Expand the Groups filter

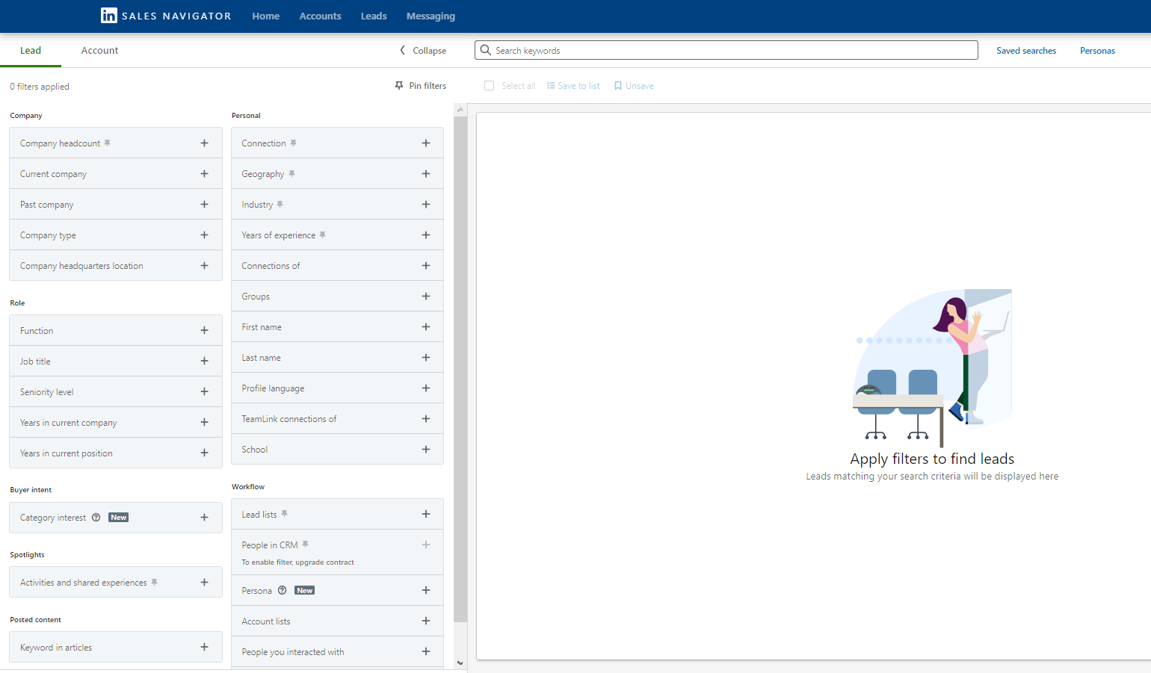[x=337, y=296]
